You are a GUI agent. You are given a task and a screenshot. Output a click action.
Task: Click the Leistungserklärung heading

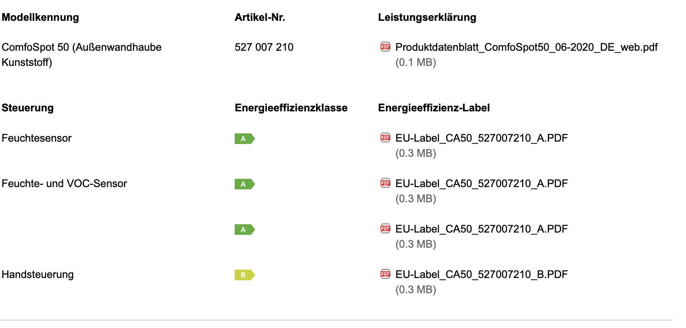click(427, 17)
